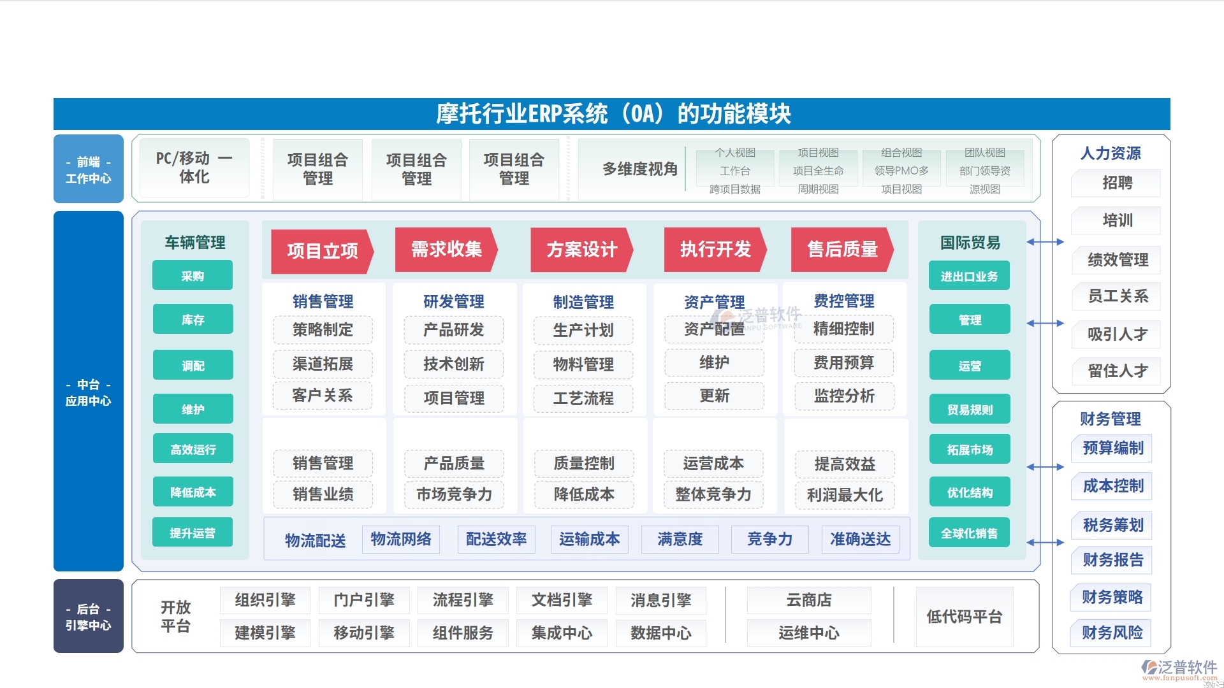Image resolution: width=1224 pixels, height=688 pixels.
Task: Select the 全球化销售 module
Action: [968, 533]
